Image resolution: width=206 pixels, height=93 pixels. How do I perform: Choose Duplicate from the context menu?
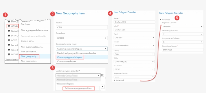point(25,24)
